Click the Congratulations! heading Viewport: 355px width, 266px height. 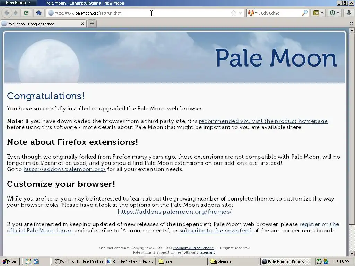click(x=46, y=96)
